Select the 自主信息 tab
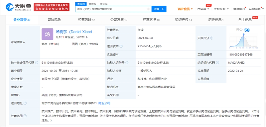 tap(245, 20)
